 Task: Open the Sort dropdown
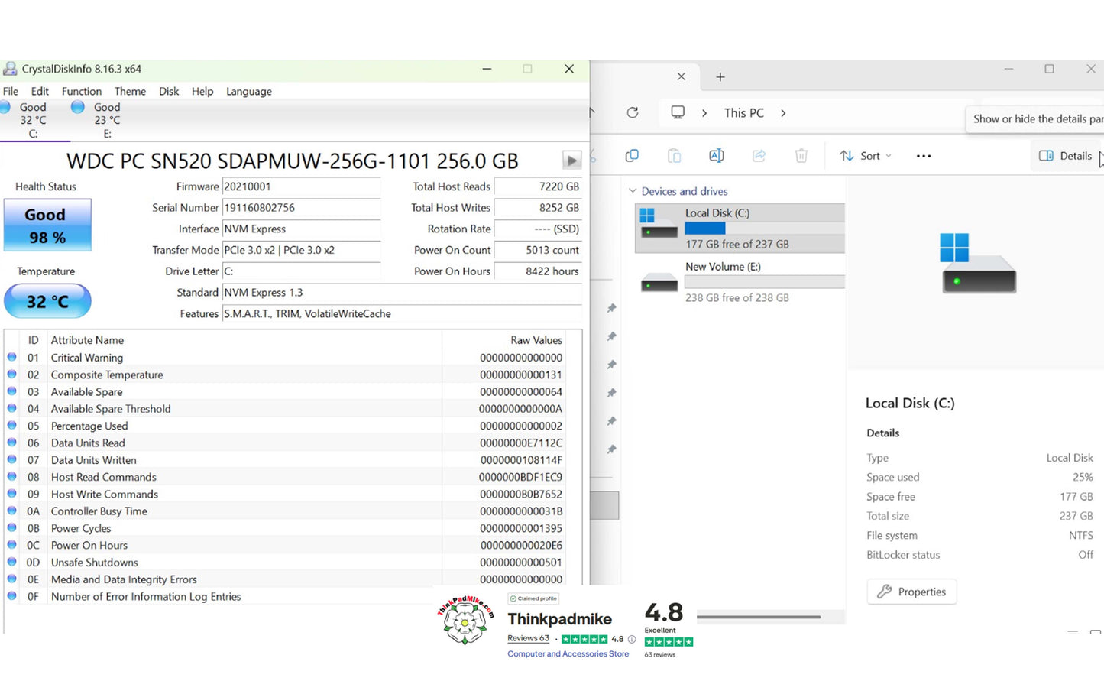click(866, 156)
